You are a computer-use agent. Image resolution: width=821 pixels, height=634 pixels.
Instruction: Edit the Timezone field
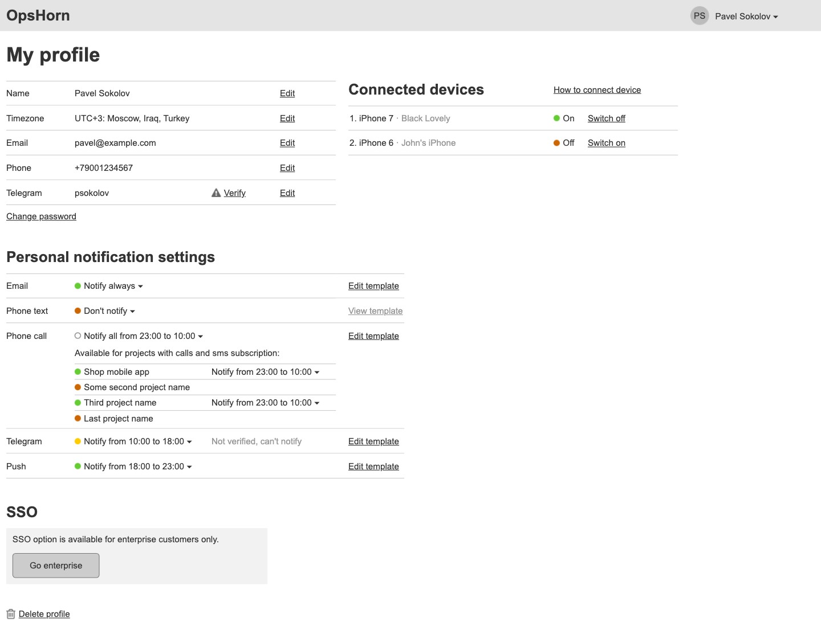coord(287,118)
